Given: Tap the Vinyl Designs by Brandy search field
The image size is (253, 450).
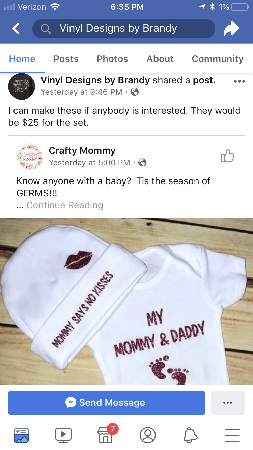Looking at the screenshot, I should (123, 29).
